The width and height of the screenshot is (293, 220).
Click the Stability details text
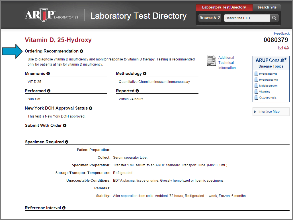pyautogui.click(x=179, y=196)
